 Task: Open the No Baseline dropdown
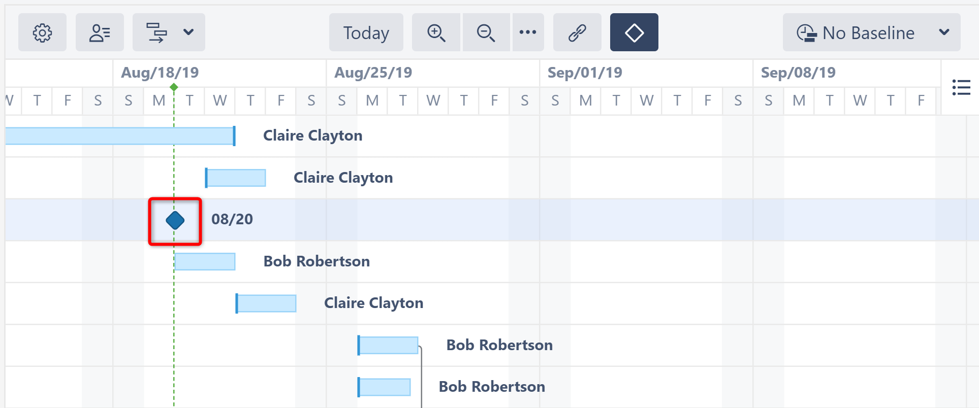[x=871, y=32]
